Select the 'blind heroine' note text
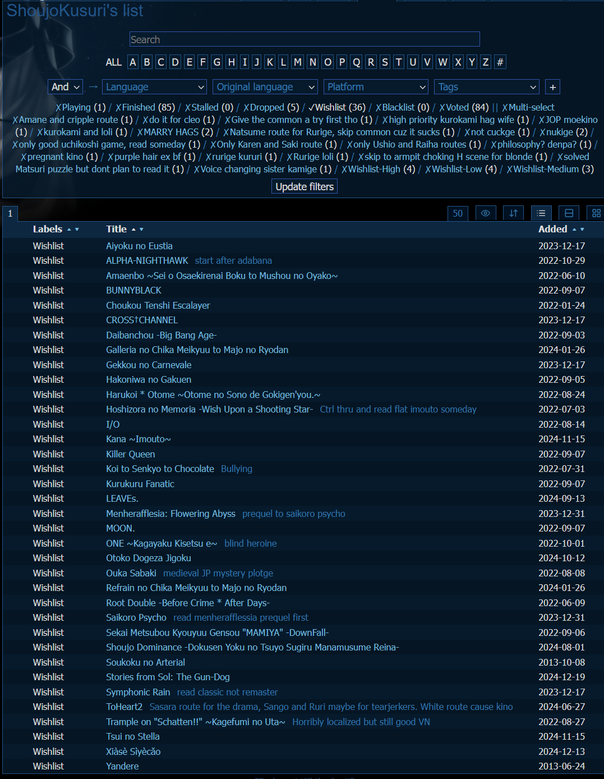This screenshot has width=604, height=779. pos(250,543)
